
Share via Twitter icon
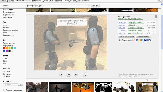142,40
